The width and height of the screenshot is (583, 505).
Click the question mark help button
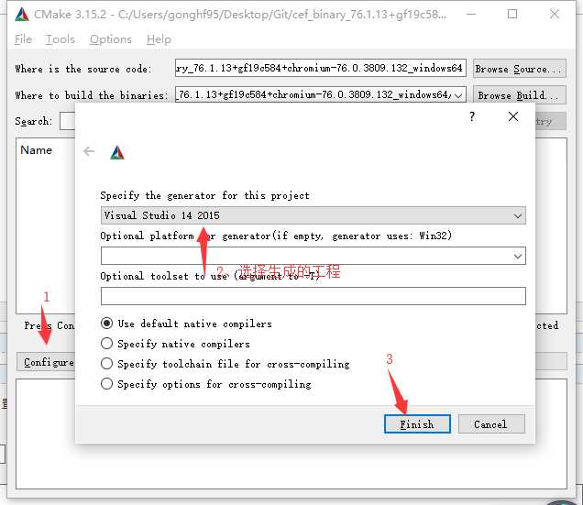tap(472, 116)
